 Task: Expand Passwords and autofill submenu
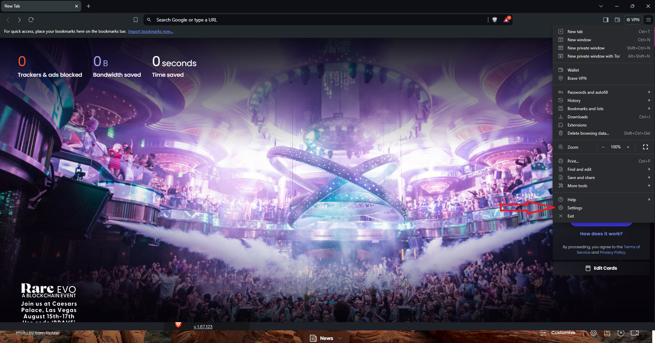coord(604,92)
